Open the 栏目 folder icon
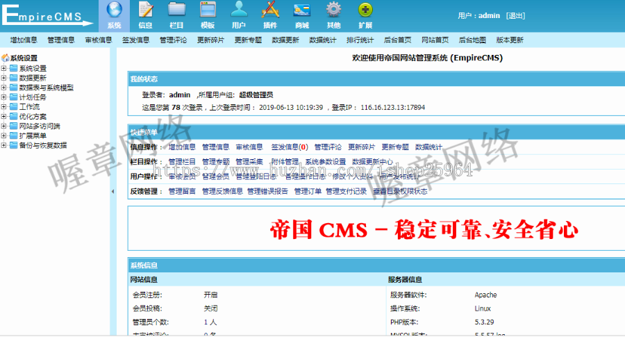 [x=176, y=10]
